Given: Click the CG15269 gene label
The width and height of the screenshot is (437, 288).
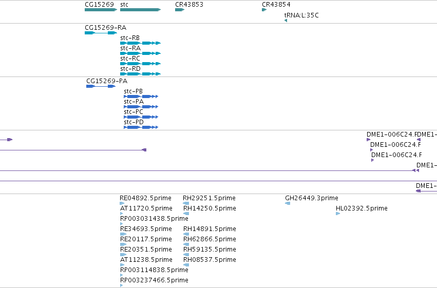Looking at the screenshot, I should coord(99,5).
